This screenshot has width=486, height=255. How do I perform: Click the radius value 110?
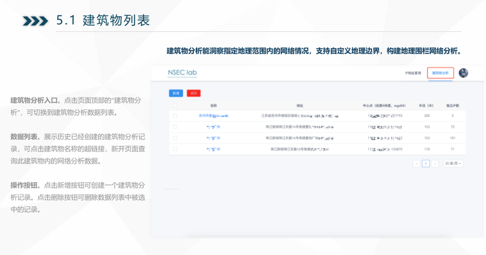pyautogui.click(x=427, y=149)
